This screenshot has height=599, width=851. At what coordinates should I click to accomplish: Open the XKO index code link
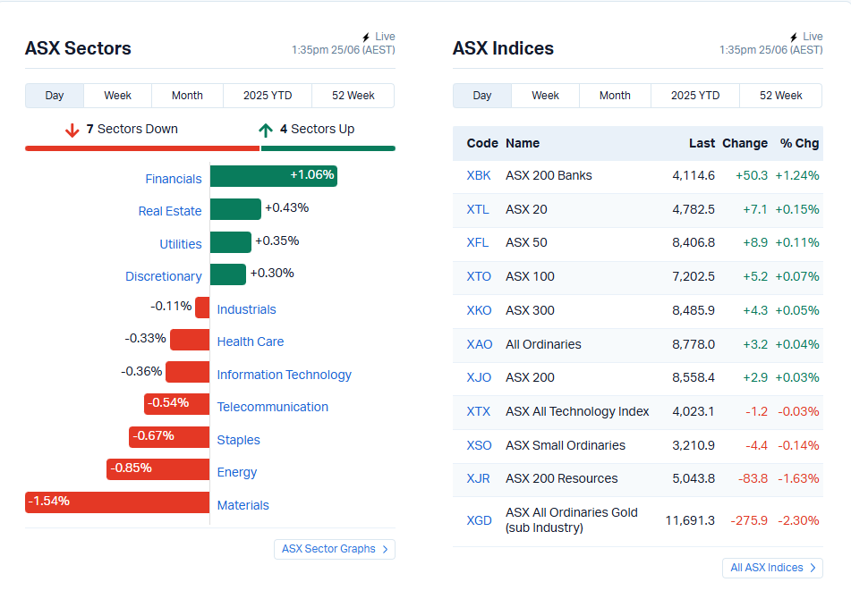480,310
